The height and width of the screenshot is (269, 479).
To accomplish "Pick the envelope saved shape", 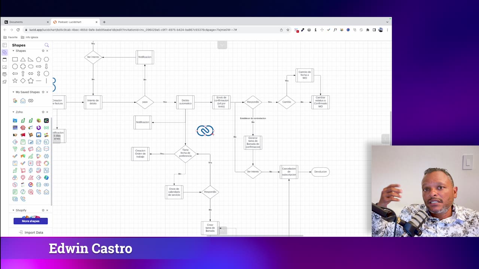I will click(23, 101).
